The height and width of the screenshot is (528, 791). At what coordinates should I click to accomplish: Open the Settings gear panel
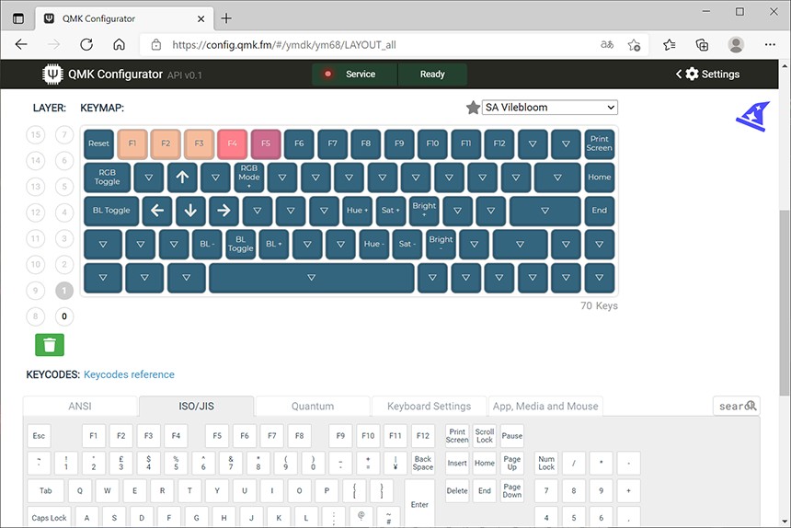coord(708,75)
